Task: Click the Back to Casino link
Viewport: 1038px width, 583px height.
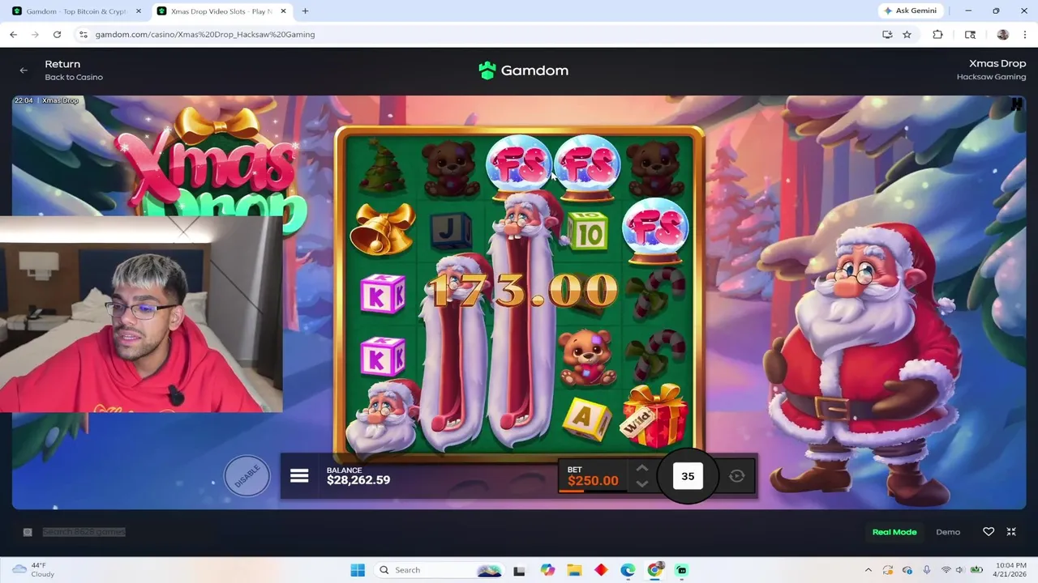Action: (74, 77)
